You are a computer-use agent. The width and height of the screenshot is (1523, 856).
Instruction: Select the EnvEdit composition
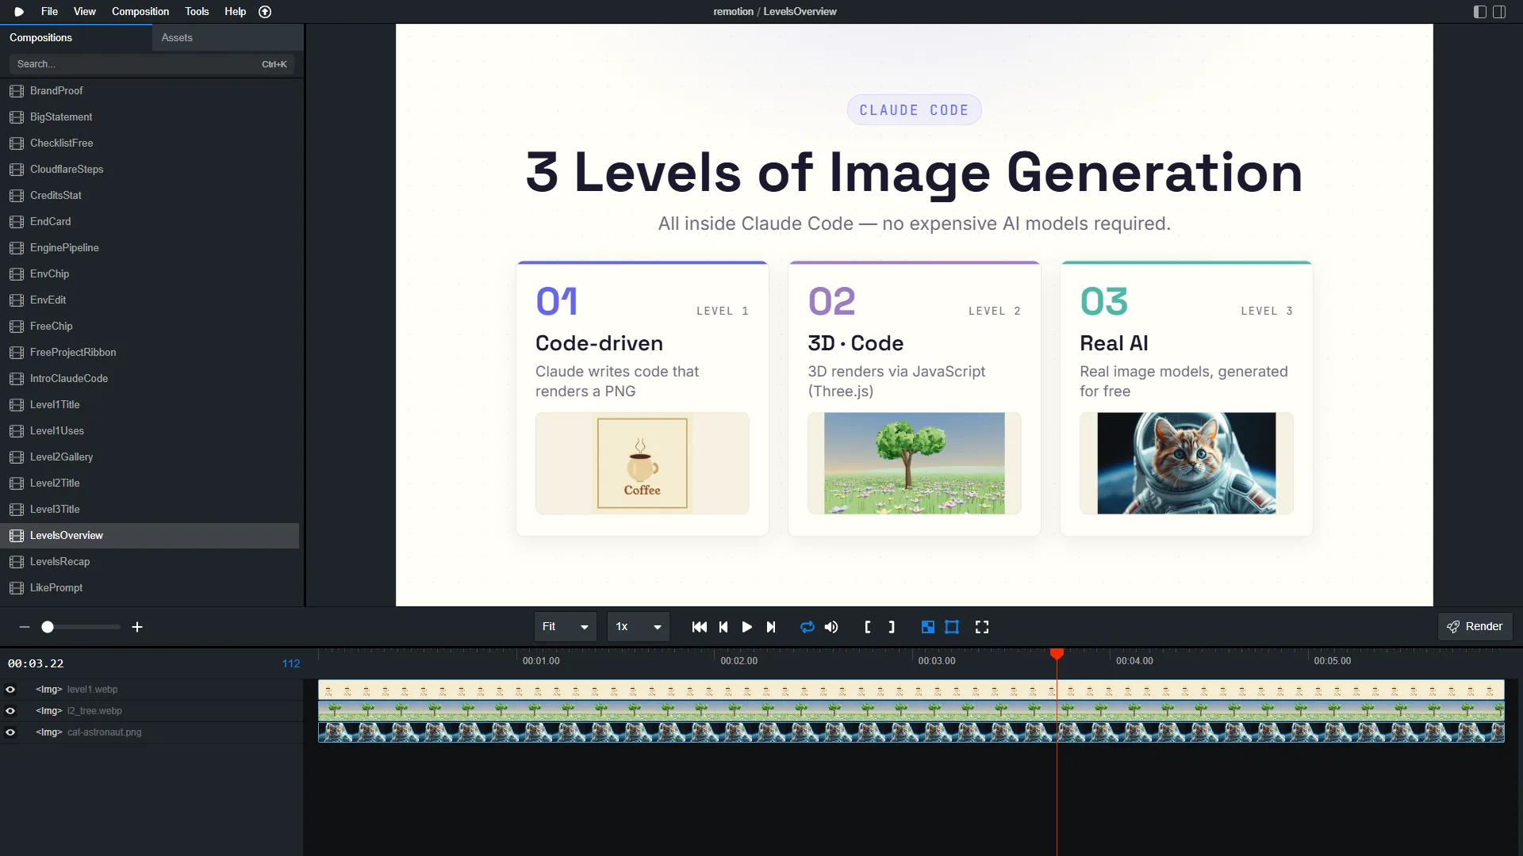[x=150, y=300]
